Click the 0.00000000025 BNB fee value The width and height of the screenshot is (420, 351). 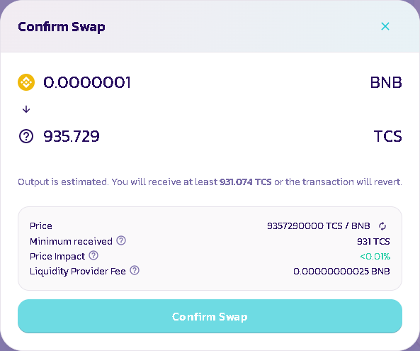tap(341, 271)
